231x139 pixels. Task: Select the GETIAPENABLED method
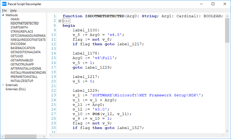point(22,60)
